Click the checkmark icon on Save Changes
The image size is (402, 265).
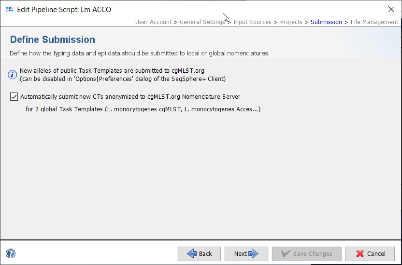(x=286, y=253)
